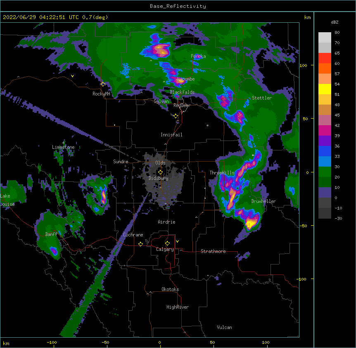This screenshot has height=348, width=356.
Task: Click the topmost light gray legend swatch
Action: [x=325, y=38]
